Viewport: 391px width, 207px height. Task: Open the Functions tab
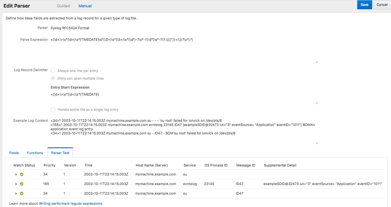click(35, 153)
